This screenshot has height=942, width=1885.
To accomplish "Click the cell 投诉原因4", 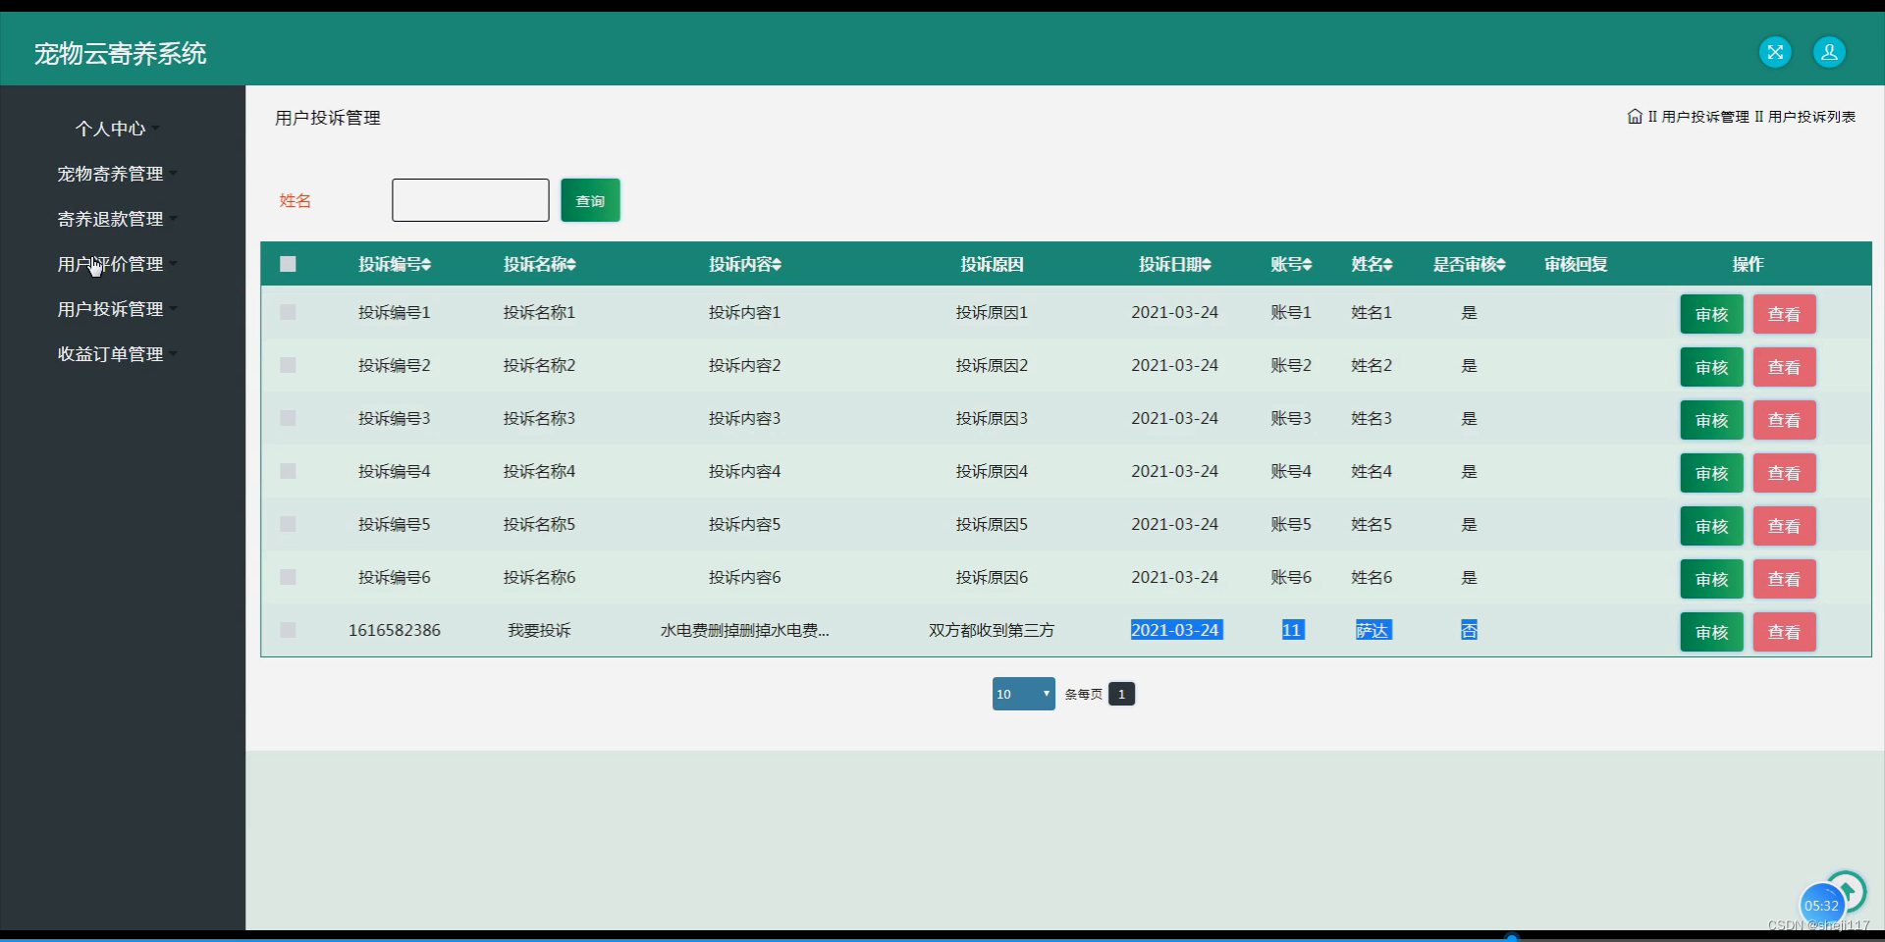I will point(992,471).
